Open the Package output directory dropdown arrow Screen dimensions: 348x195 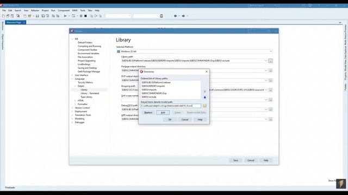(x=266, y=70)
